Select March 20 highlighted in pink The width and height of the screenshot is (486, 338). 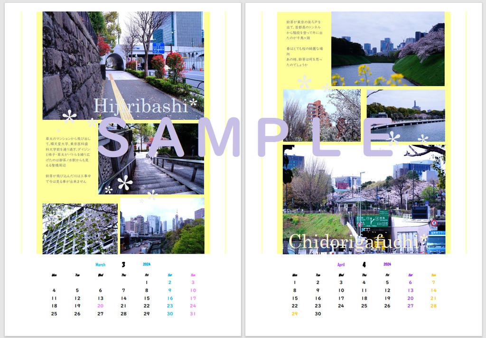(101, 305)
